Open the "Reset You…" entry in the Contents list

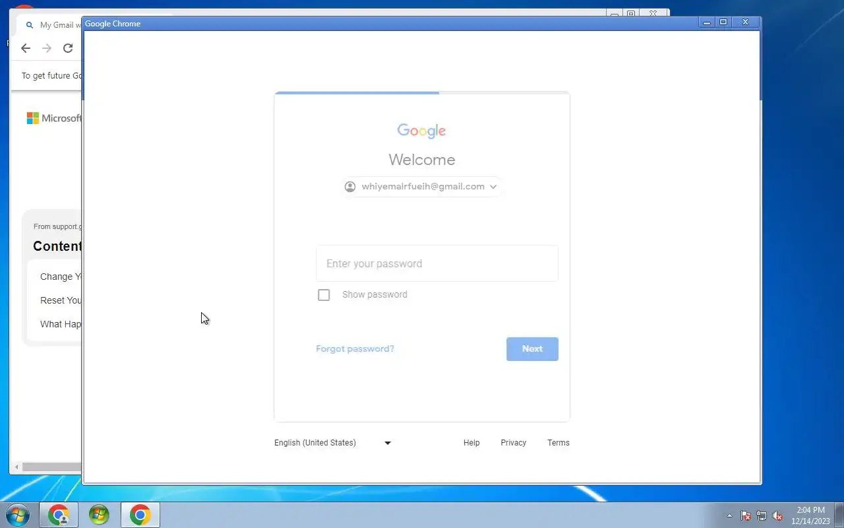(x=61, y=300)
